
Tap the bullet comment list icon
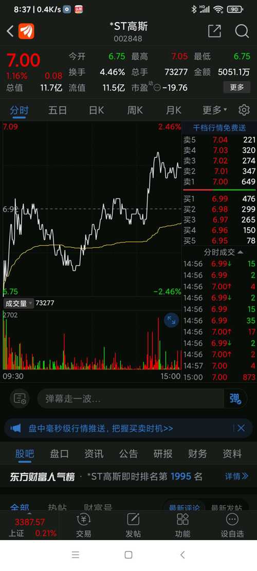20,398
